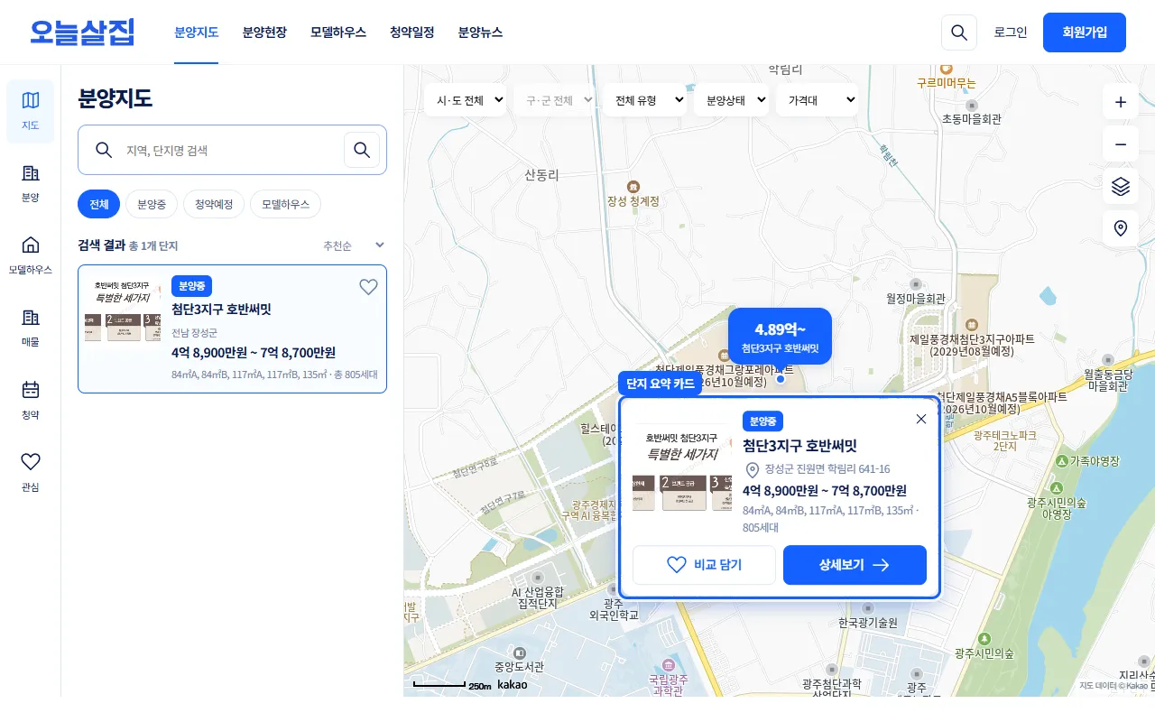Open the 구·군 전체 dropdown
The width and height of the screenshot is (1155, 722).
coord(555,100)
